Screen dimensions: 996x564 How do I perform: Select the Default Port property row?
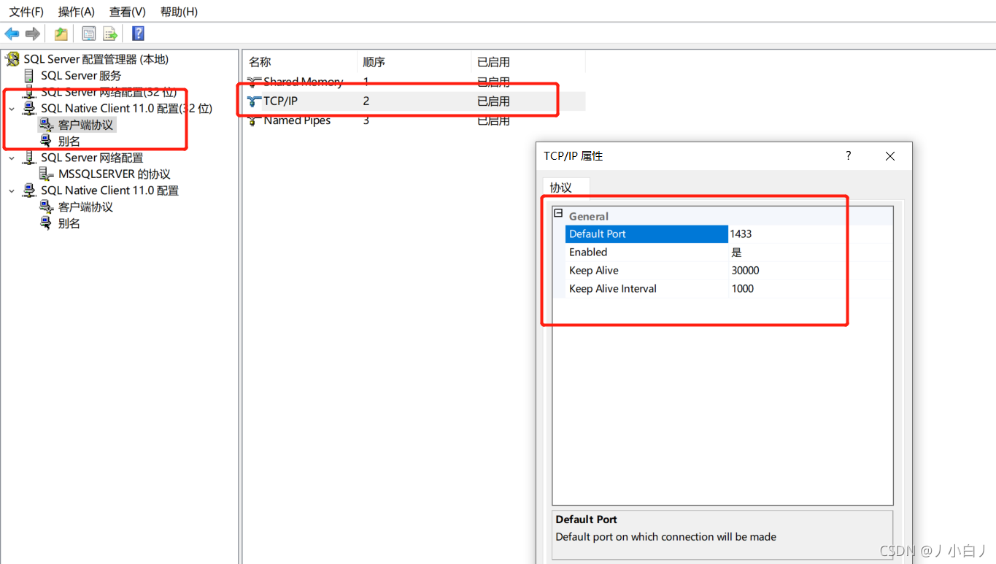pos(728,233)
